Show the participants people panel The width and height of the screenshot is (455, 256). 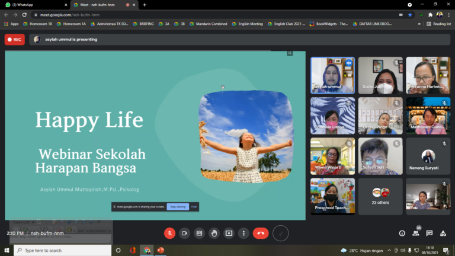click(x=416, y=233)
